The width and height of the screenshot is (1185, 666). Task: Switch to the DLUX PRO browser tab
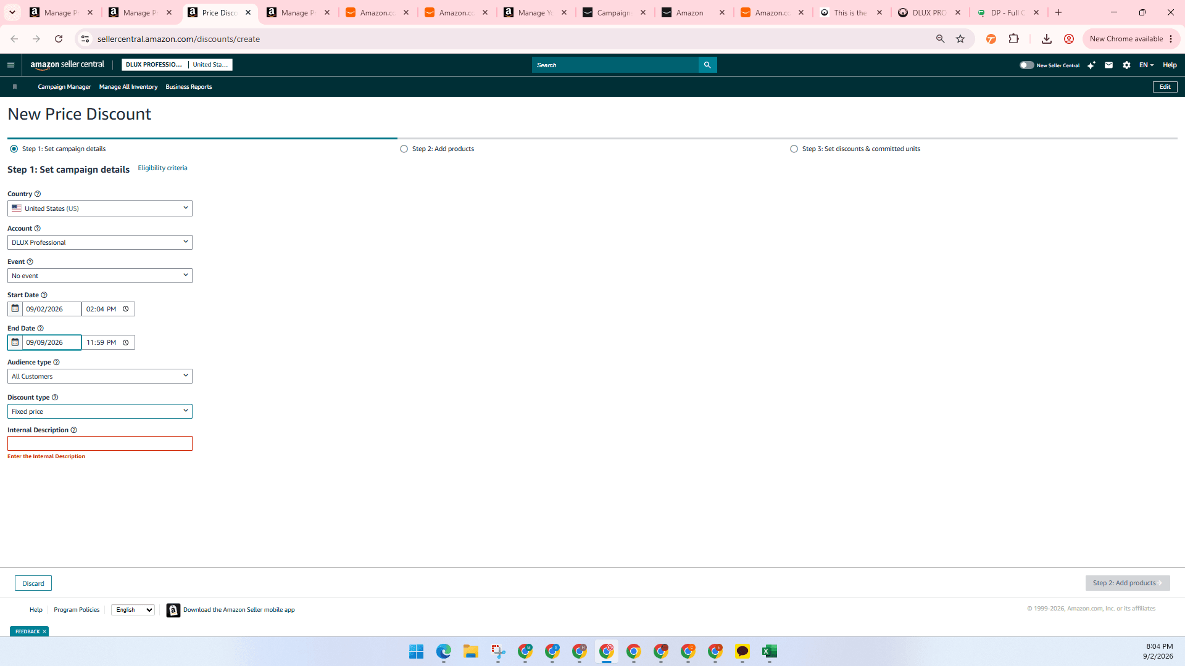click(929, 12)
